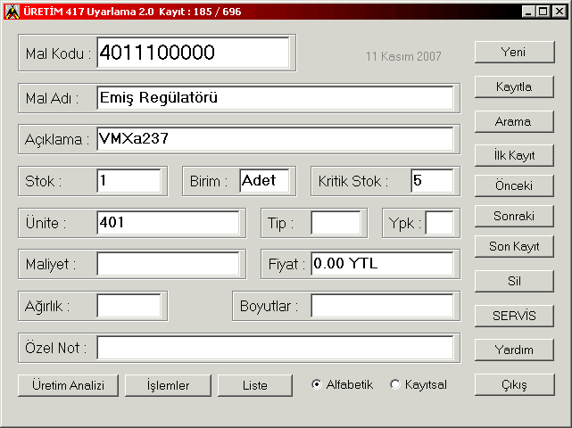The image size is (572, 428).
Task: Select the Kayıtsal sorting option
Action: [x=395, y=385]
